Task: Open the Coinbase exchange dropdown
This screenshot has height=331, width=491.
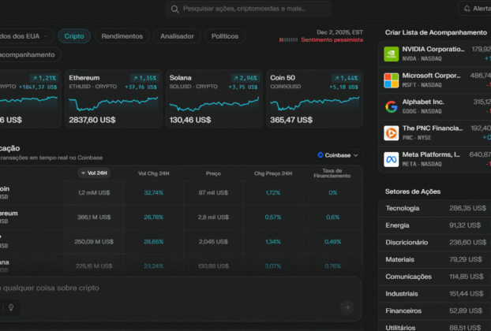Action: click(338, 155)
